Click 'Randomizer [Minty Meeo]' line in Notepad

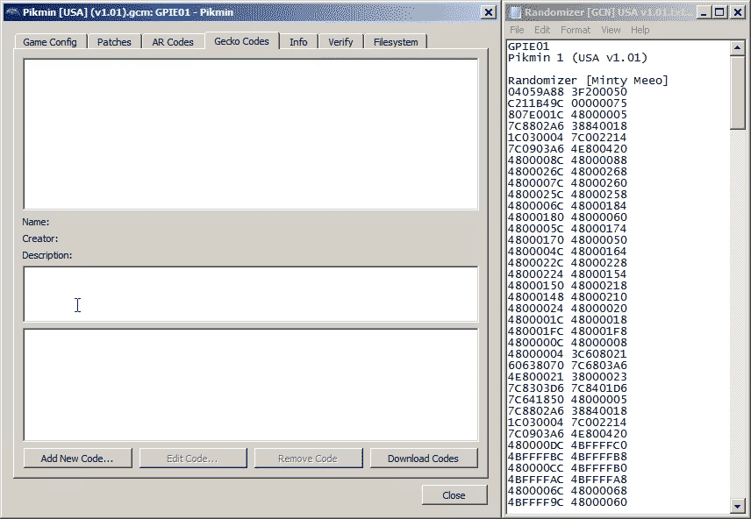click(588, 81)
